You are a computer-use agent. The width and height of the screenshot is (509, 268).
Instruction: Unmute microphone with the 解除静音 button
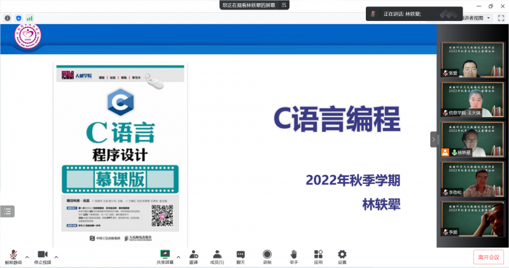point(13,256)
